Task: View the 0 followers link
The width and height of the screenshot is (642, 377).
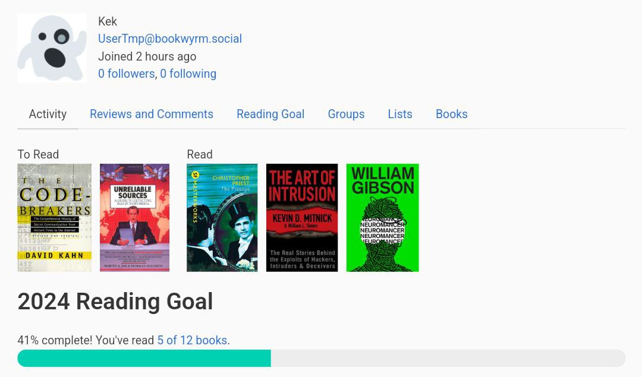Action: [127, 74]
